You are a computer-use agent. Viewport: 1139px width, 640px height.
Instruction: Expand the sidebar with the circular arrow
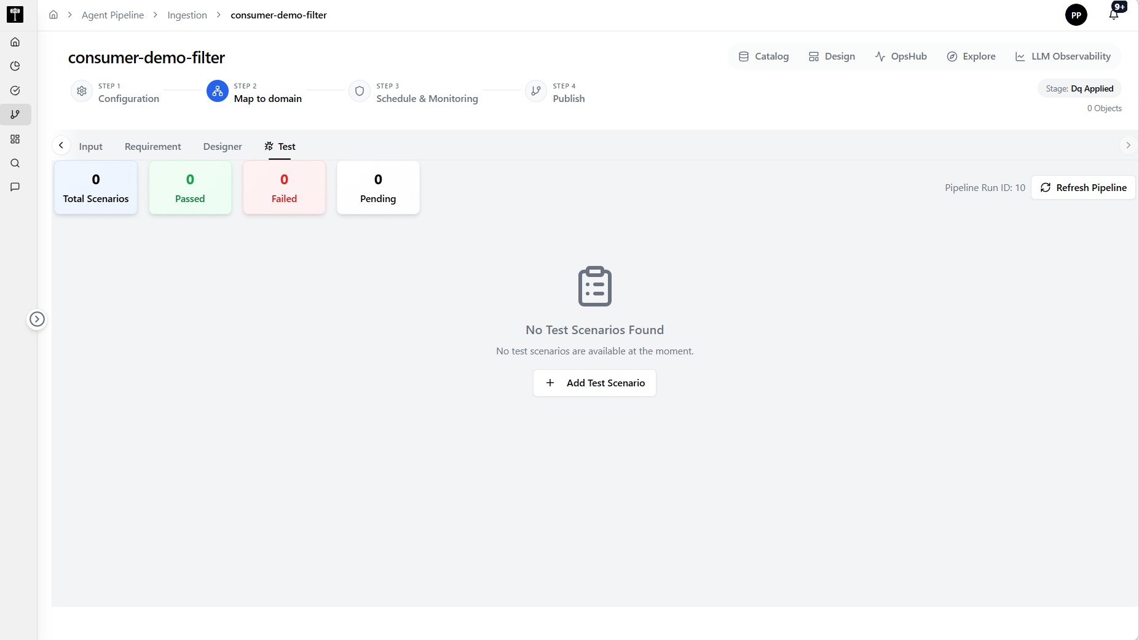[x=37, y=319]
